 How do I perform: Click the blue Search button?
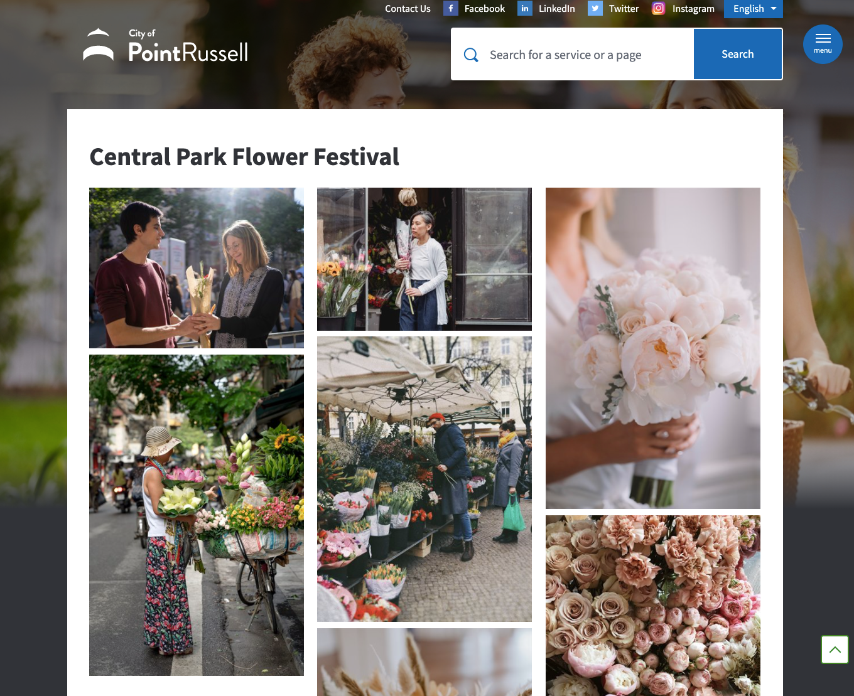(738, 54)
